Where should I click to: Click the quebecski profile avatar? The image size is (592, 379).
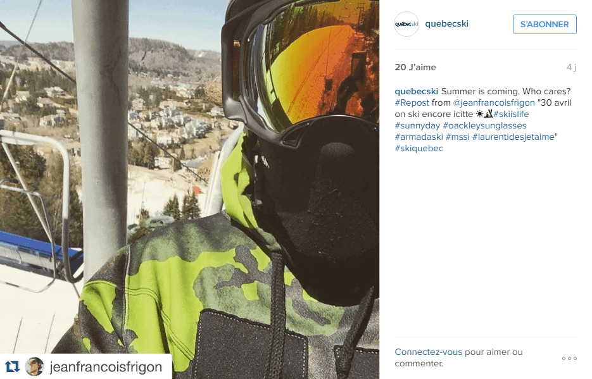click(x=406, y=24)
